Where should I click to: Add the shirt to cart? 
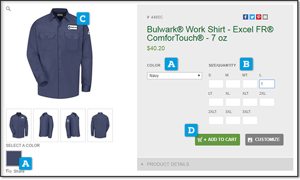(217, 140)
